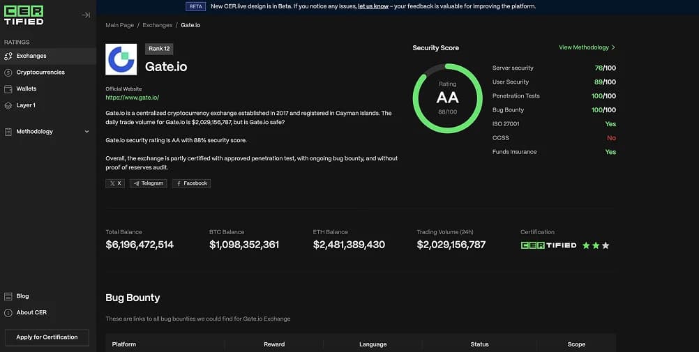
Task: Click the ISO 27001 Yes value
Action: pyautogui.click(x=610, y=124)
